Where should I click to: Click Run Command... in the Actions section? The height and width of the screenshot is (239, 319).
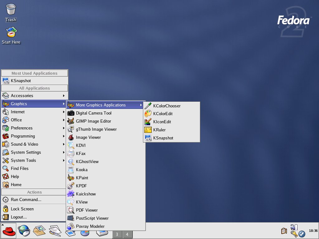pos(26,199)
